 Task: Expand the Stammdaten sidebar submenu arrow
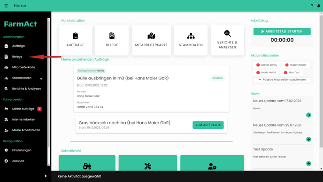[41, 79]
